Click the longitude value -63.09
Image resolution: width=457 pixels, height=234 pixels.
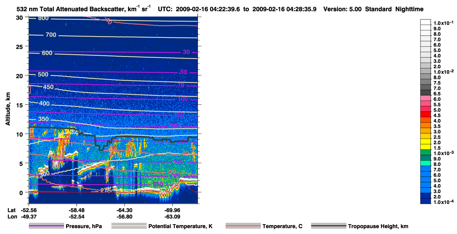point(173,216)
